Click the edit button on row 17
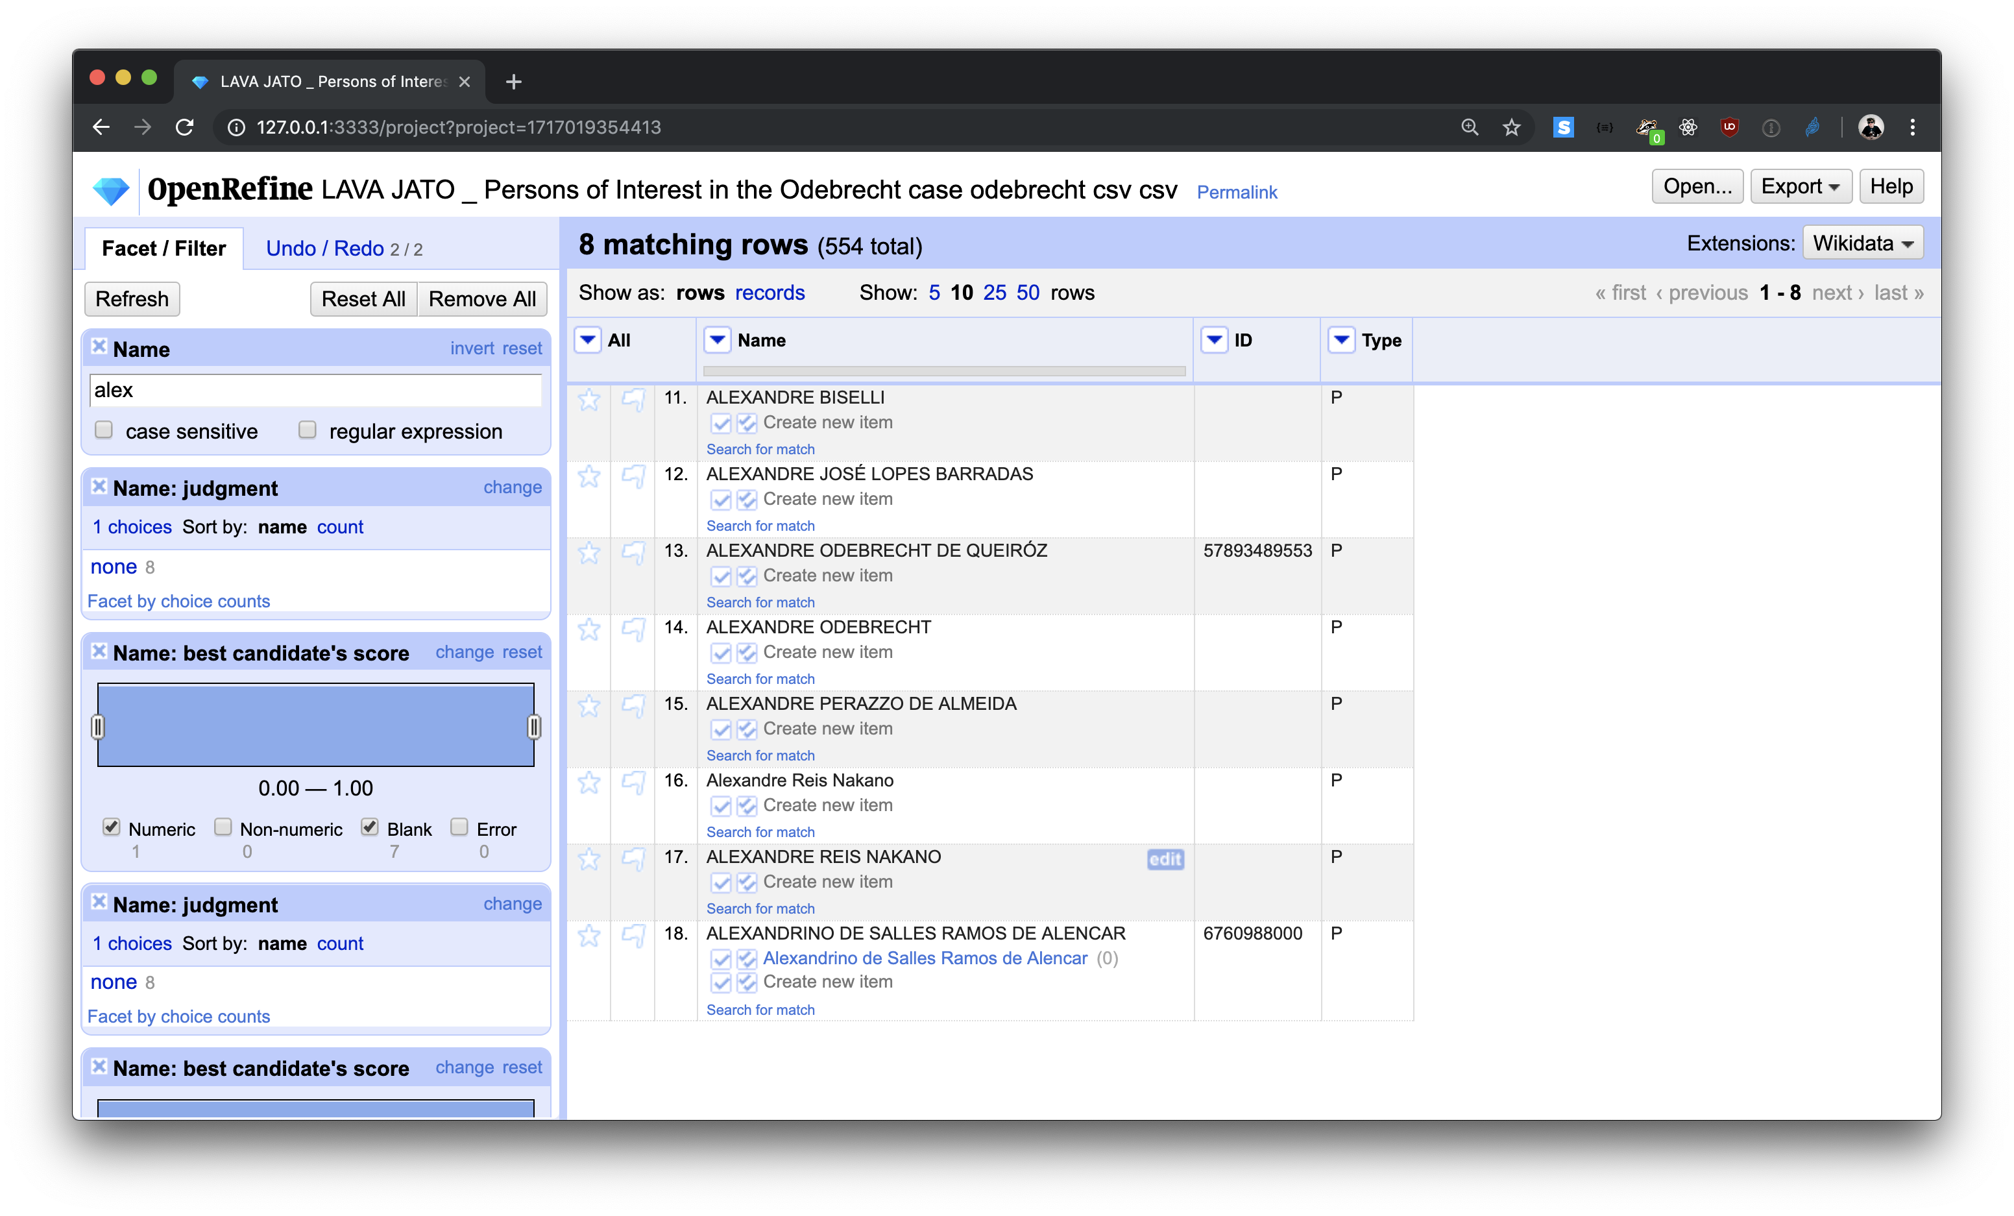 coord(1165,859)
